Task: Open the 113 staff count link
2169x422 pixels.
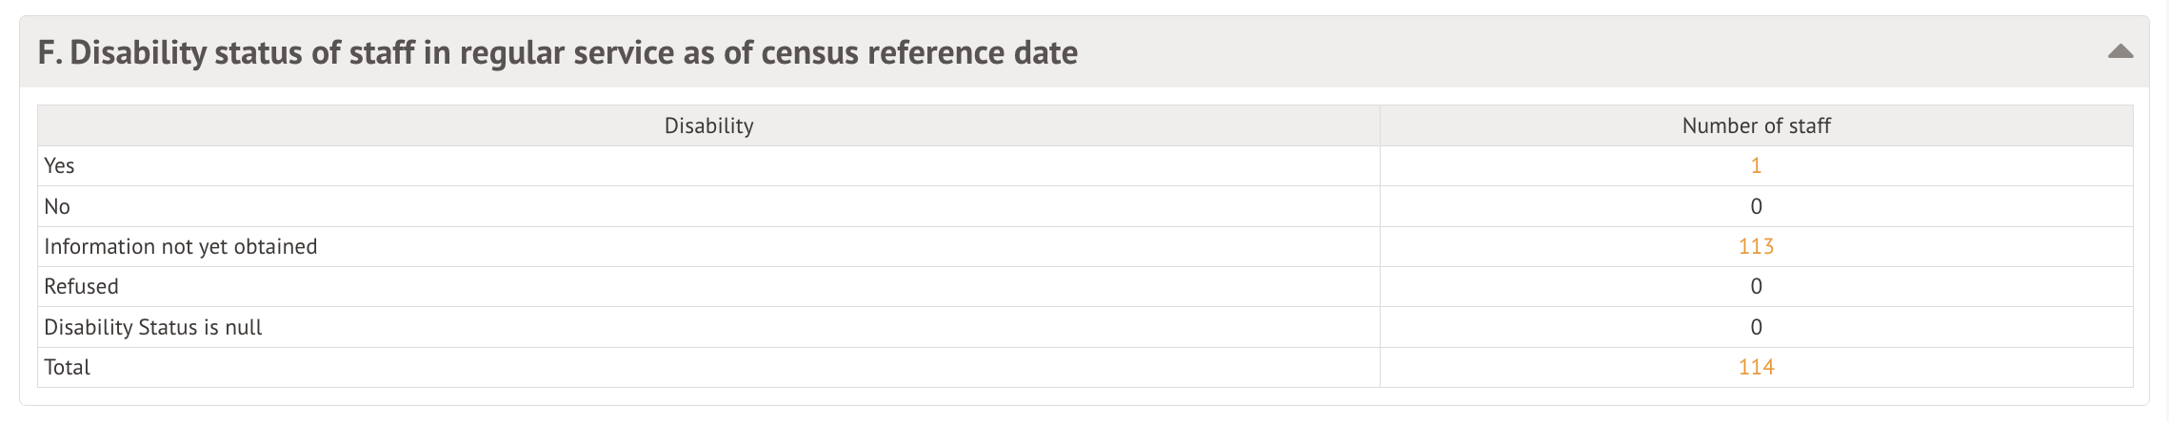Action: [x=1756, y=246]
